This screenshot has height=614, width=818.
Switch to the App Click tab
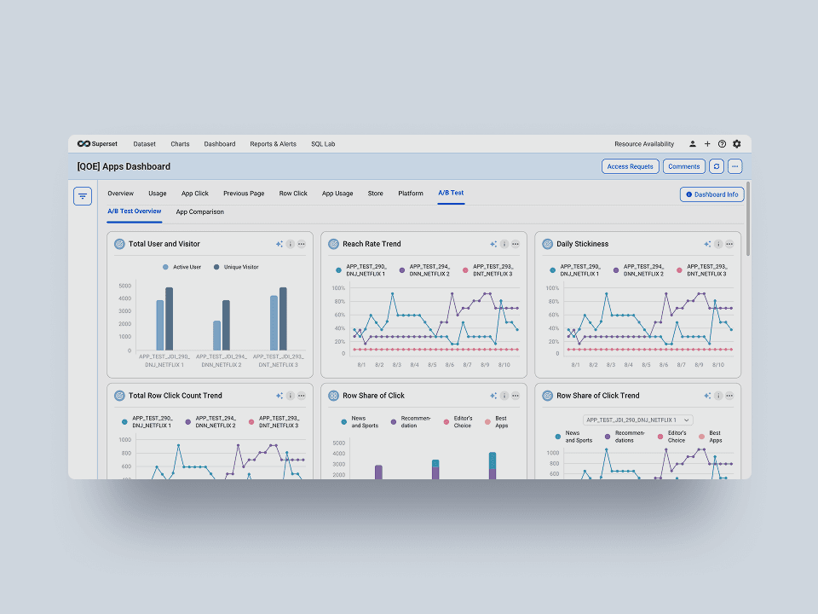(194, 194)
